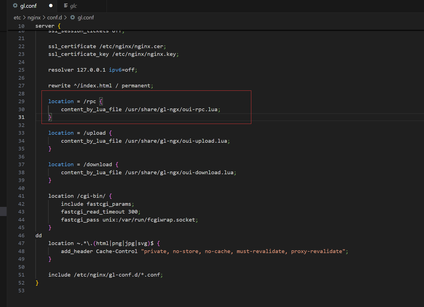This screenshot has width=424, height=307.
Task: Click the file lines icon on glc tab
Action: 66,6
